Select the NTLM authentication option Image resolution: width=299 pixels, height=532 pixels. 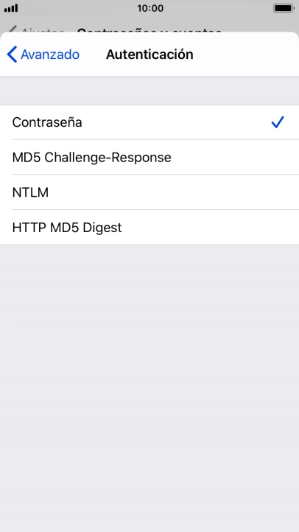point(149,192)
